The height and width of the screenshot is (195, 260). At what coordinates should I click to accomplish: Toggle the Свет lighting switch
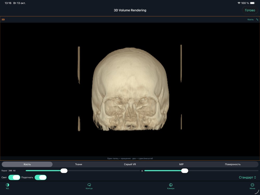click(14, 177)
